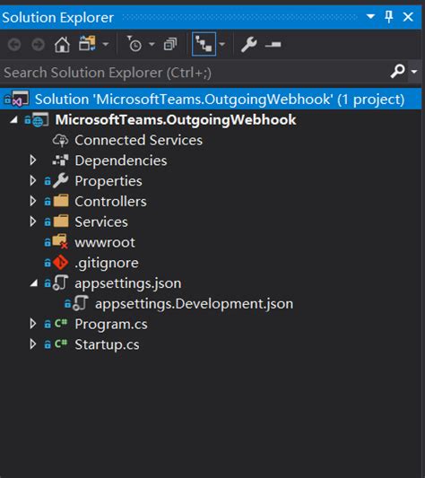Select the Dependencies item
The width and height of the screenshot is (425, 478).
[121, 161]
